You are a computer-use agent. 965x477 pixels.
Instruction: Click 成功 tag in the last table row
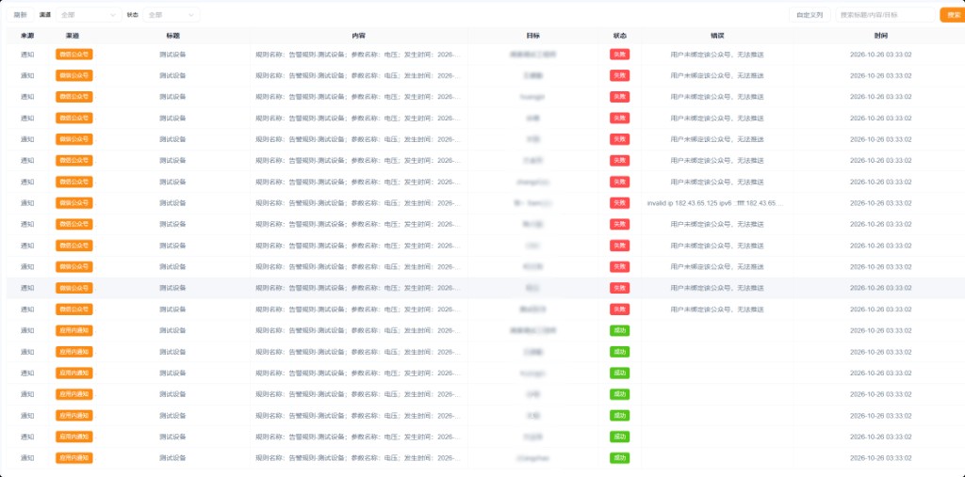click(x=620, y=458)
